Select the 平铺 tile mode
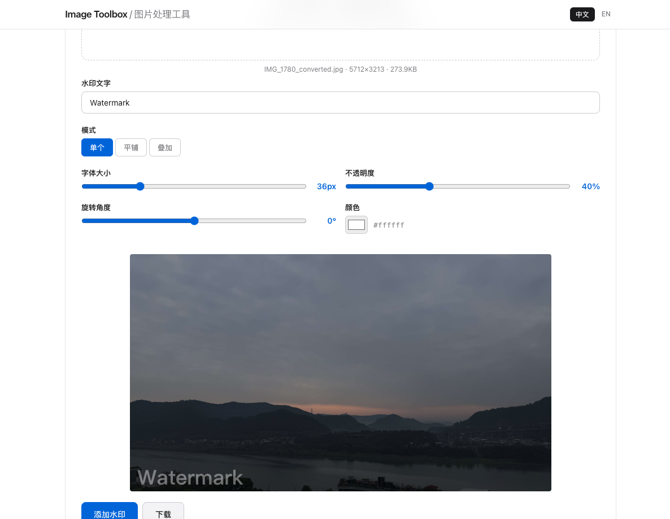 point(130,147)
